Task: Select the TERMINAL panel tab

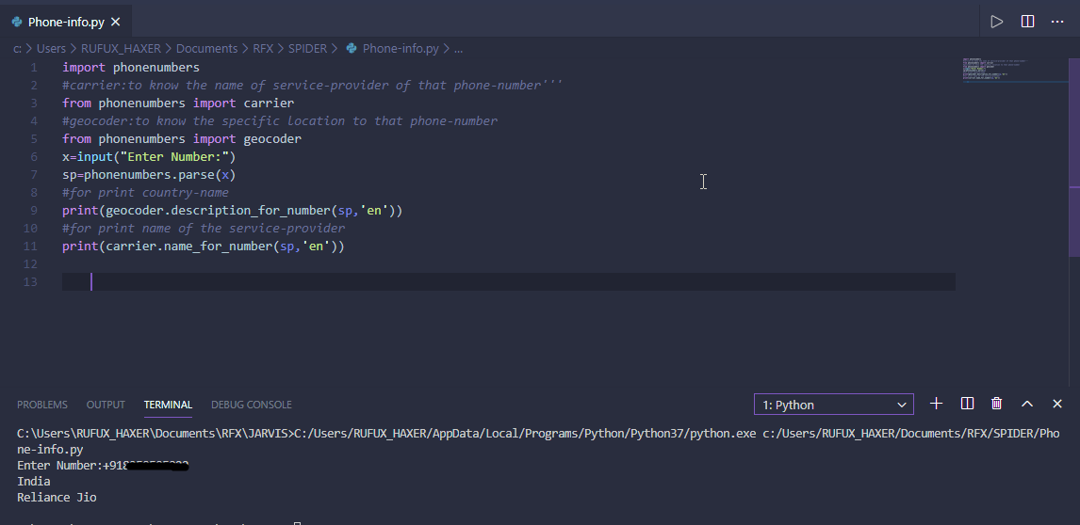Action: tap(168, 405)
